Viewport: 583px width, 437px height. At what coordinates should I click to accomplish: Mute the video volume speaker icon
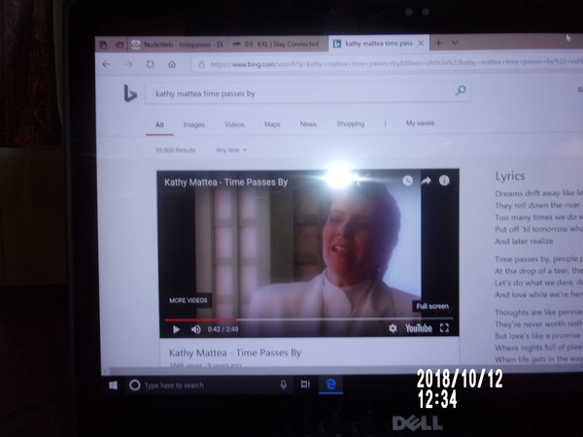tap(195, 329)
